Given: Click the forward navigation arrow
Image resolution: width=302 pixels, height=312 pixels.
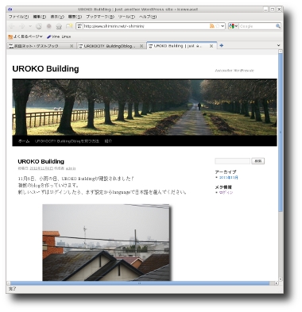Looking at the screenshot, I should click(22, 26).
